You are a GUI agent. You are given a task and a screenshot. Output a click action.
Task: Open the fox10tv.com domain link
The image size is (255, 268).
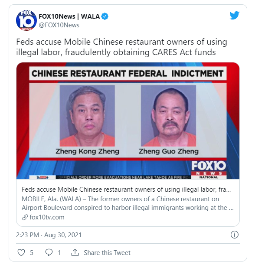[47, 217]
